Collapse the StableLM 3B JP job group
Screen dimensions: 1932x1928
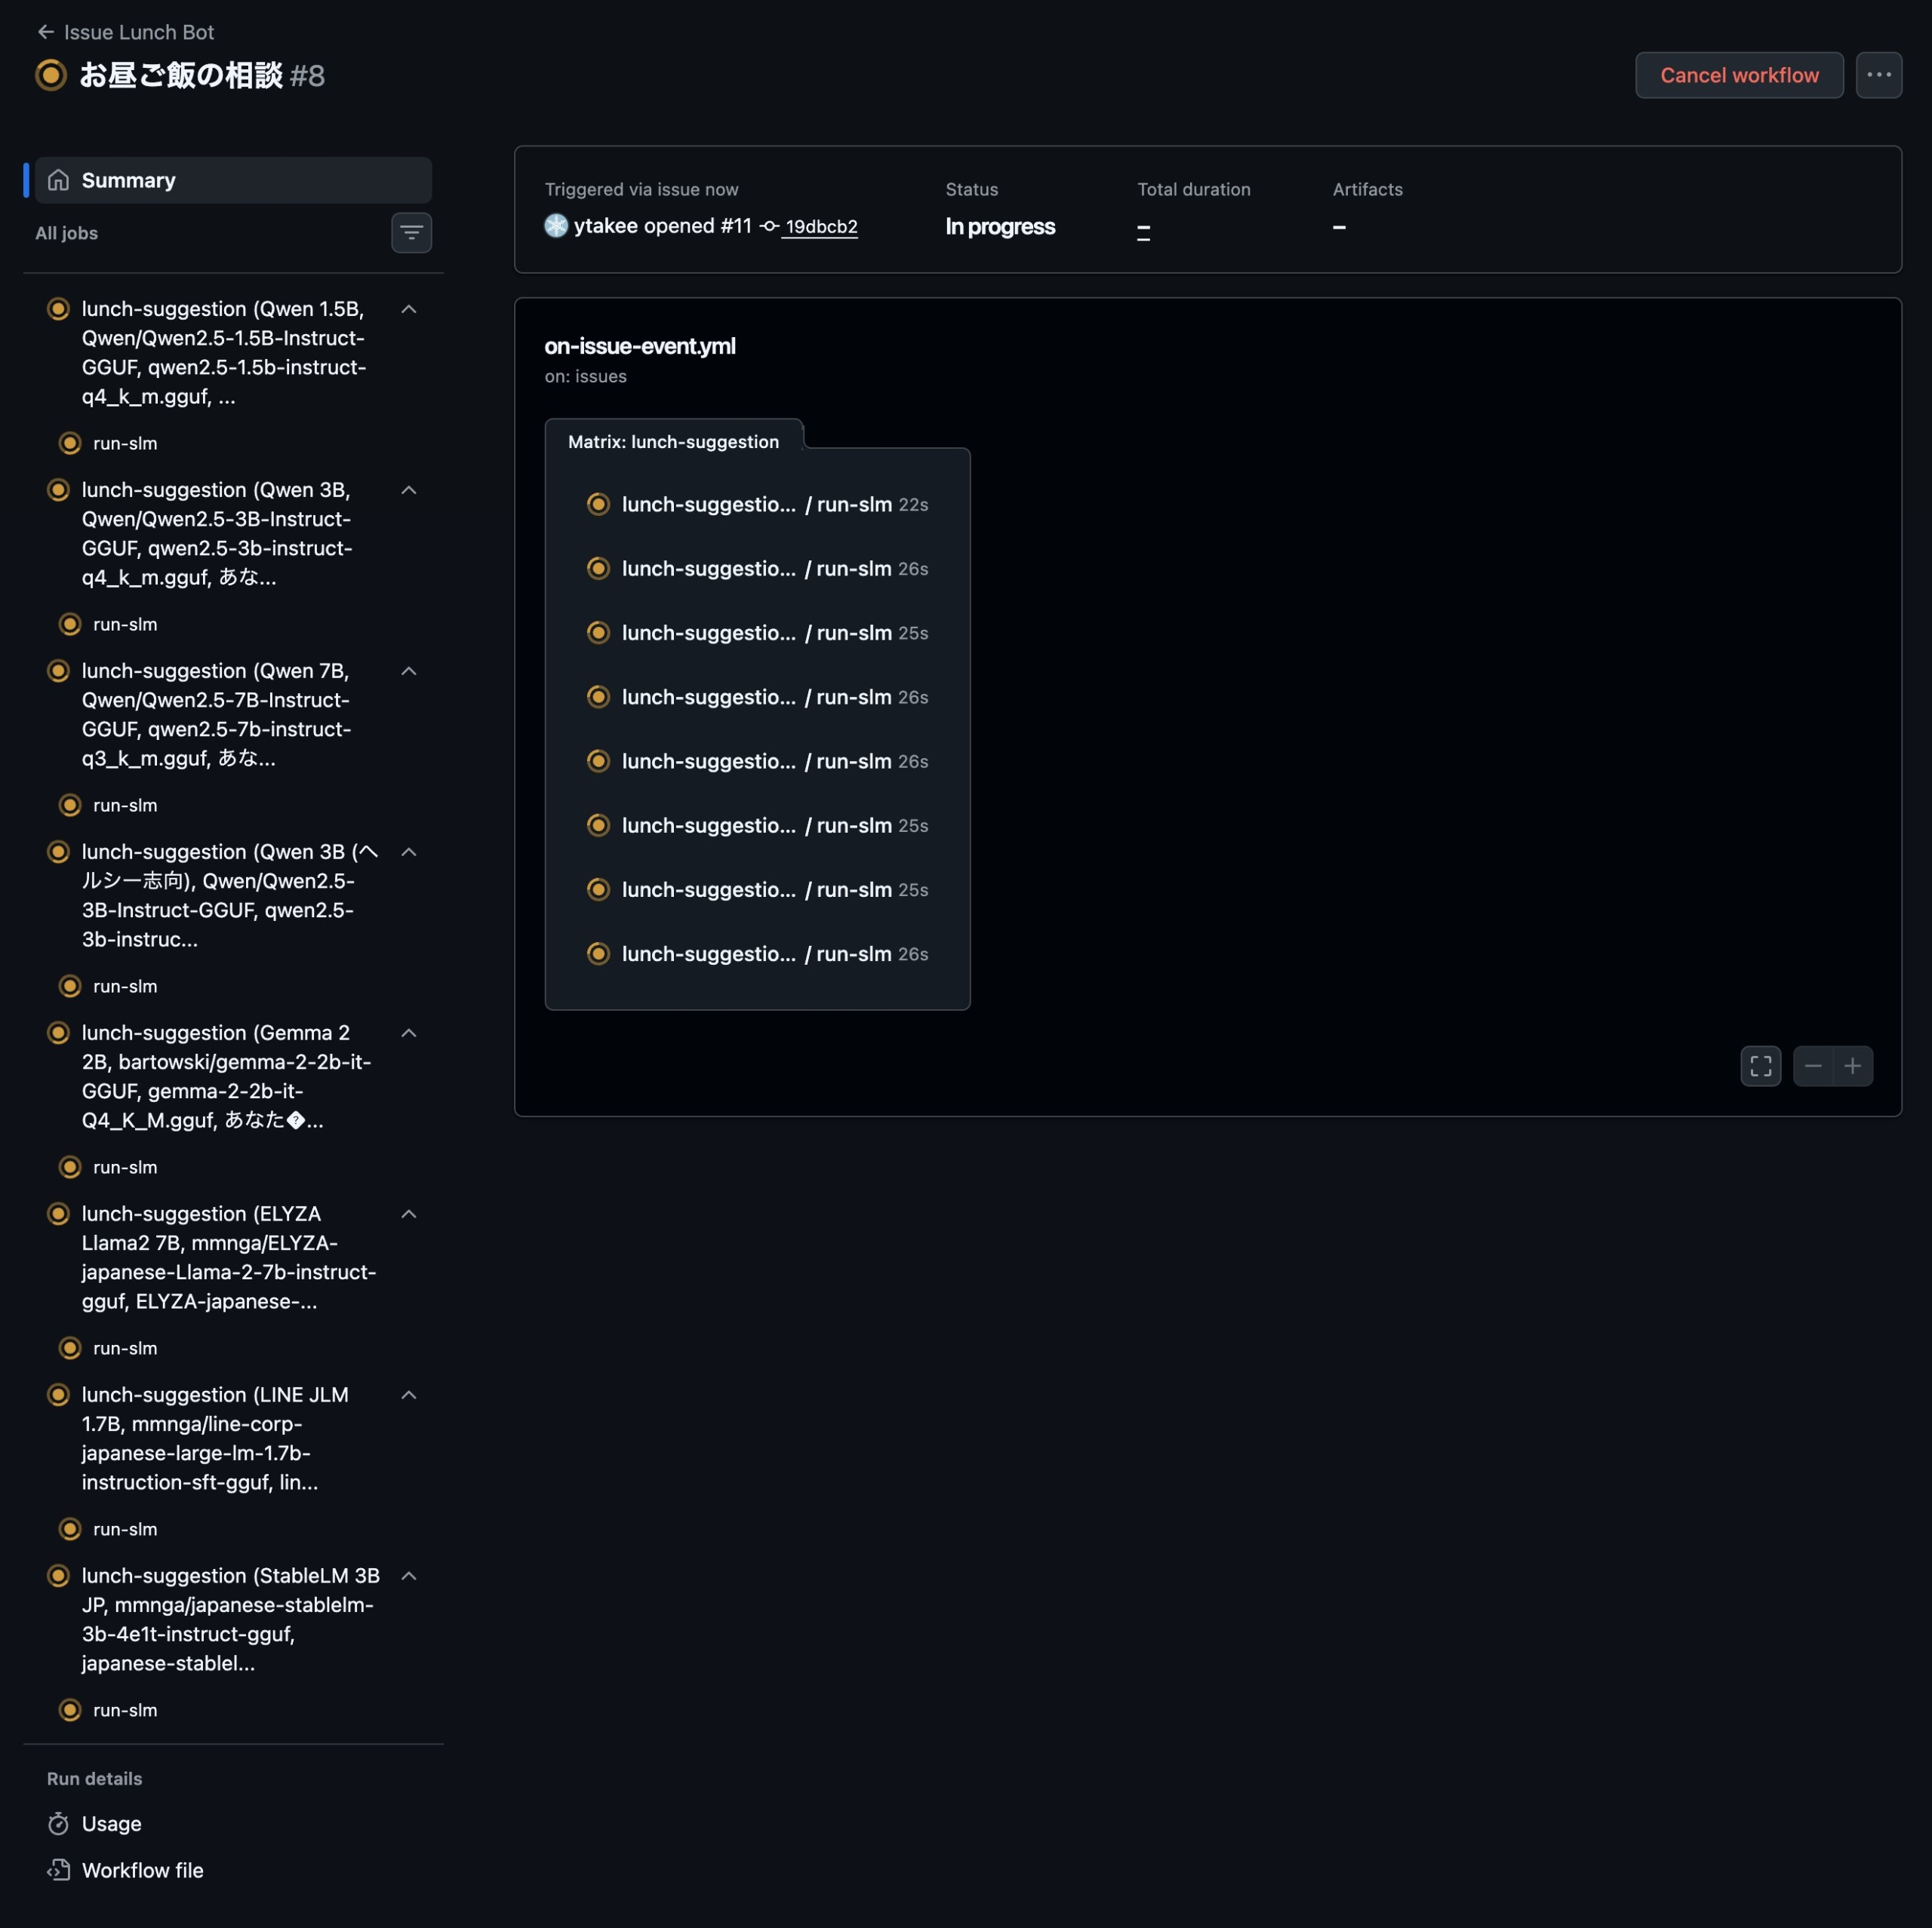click(x=409, y=1575)
